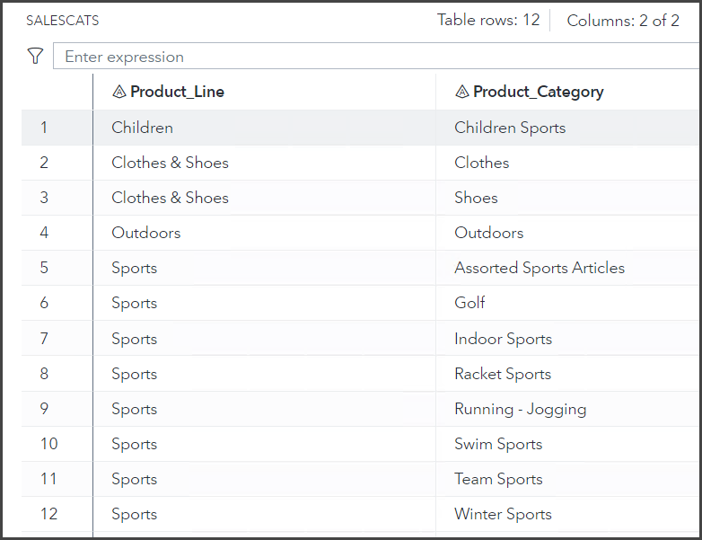
Task: Open the Columns: 2 of 2 selector
Action: point(622,21)
